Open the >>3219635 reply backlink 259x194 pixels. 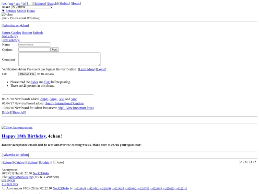tap(118, 188)
